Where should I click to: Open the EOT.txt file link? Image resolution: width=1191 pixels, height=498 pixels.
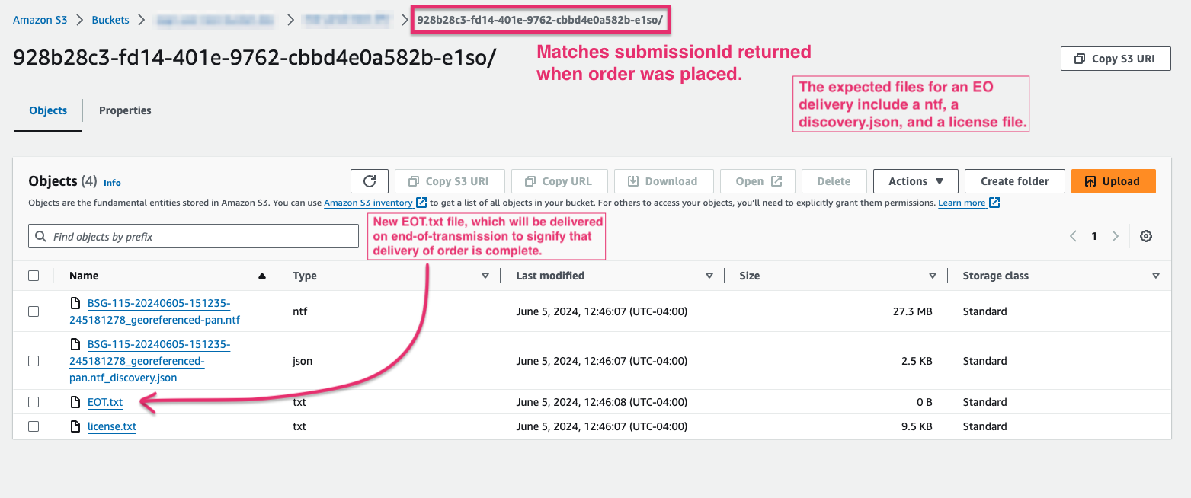tap(105, 402)
